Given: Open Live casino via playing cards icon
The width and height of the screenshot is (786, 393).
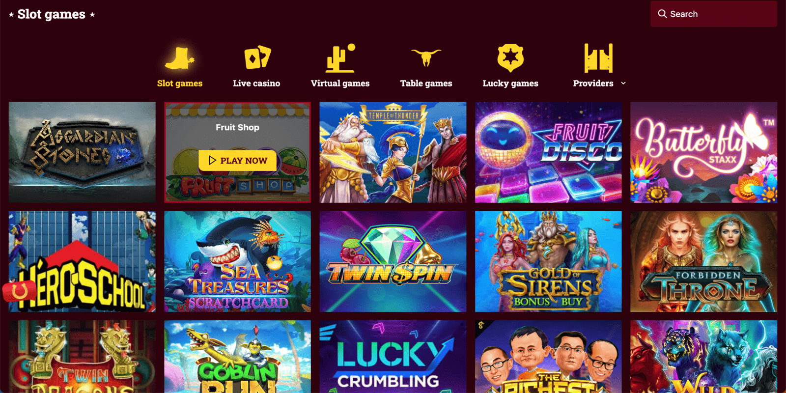Looking at the screenshot, I should pos(257,58).
